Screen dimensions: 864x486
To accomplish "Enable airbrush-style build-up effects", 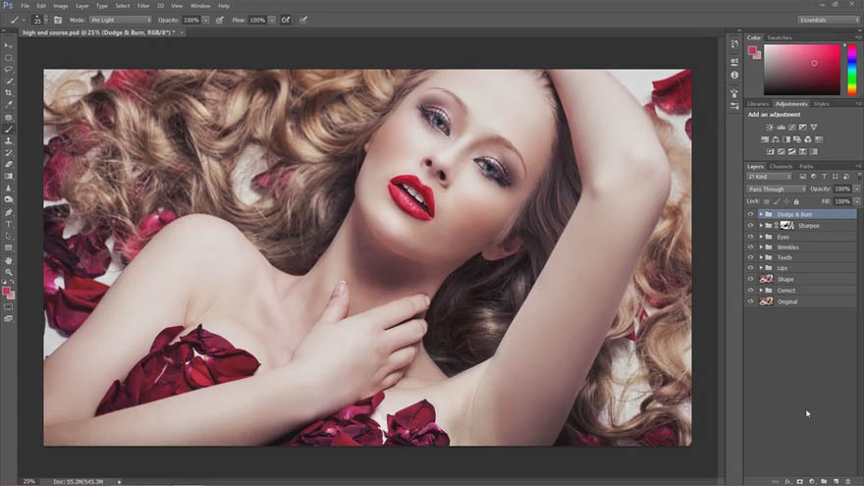I will point(286,20).
